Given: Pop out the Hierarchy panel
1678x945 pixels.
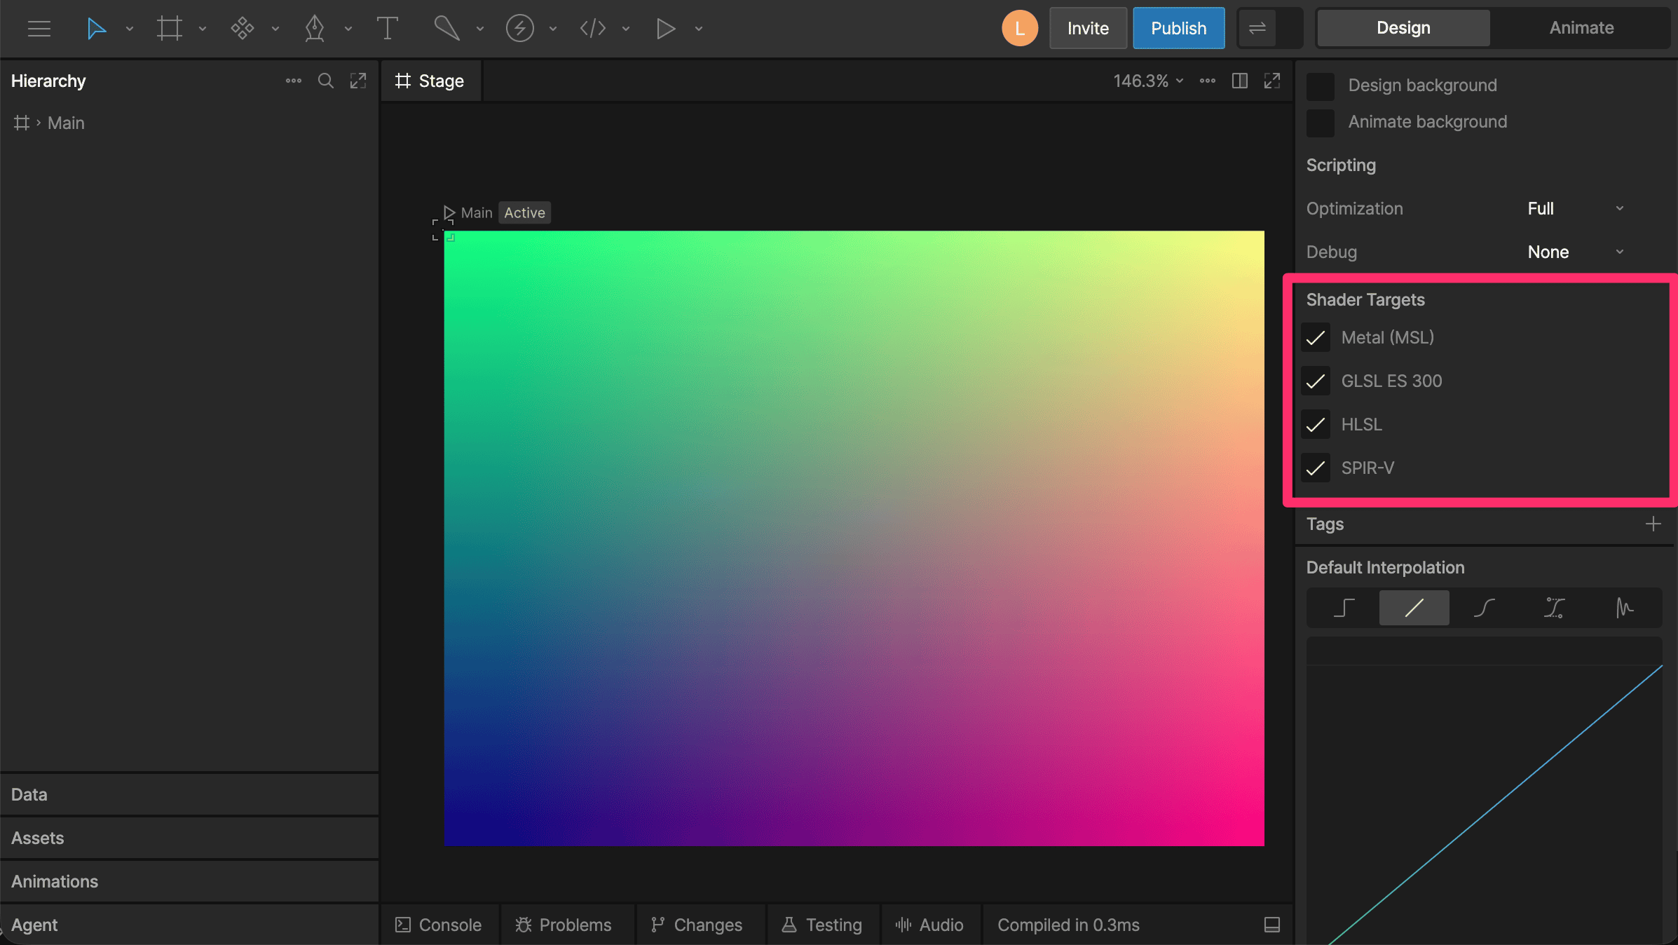Looking at the screenshot, I should tap(358, 81).
